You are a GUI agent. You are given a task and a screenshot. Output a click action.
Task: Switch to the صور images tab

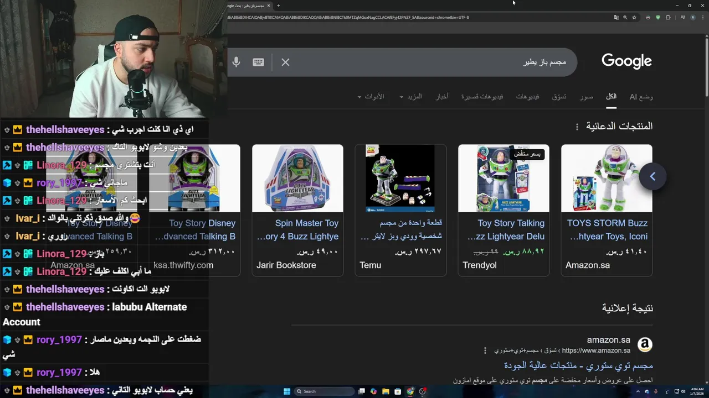pyautogui.click(x=587, y=97)
